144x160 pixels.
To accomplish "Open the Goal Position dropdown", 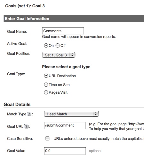I will click(x=59, y=55).
